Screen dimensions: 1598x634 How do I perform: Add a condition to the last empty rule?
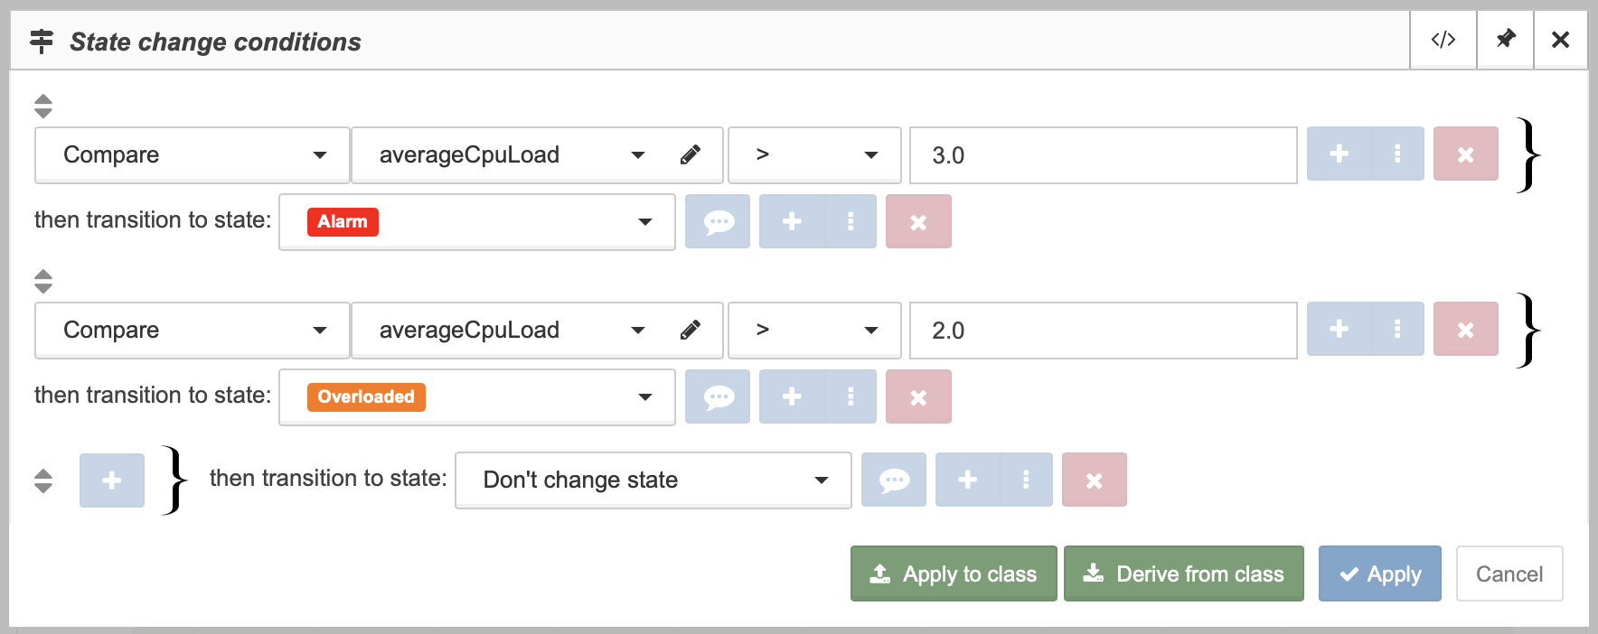coord(112,480)
